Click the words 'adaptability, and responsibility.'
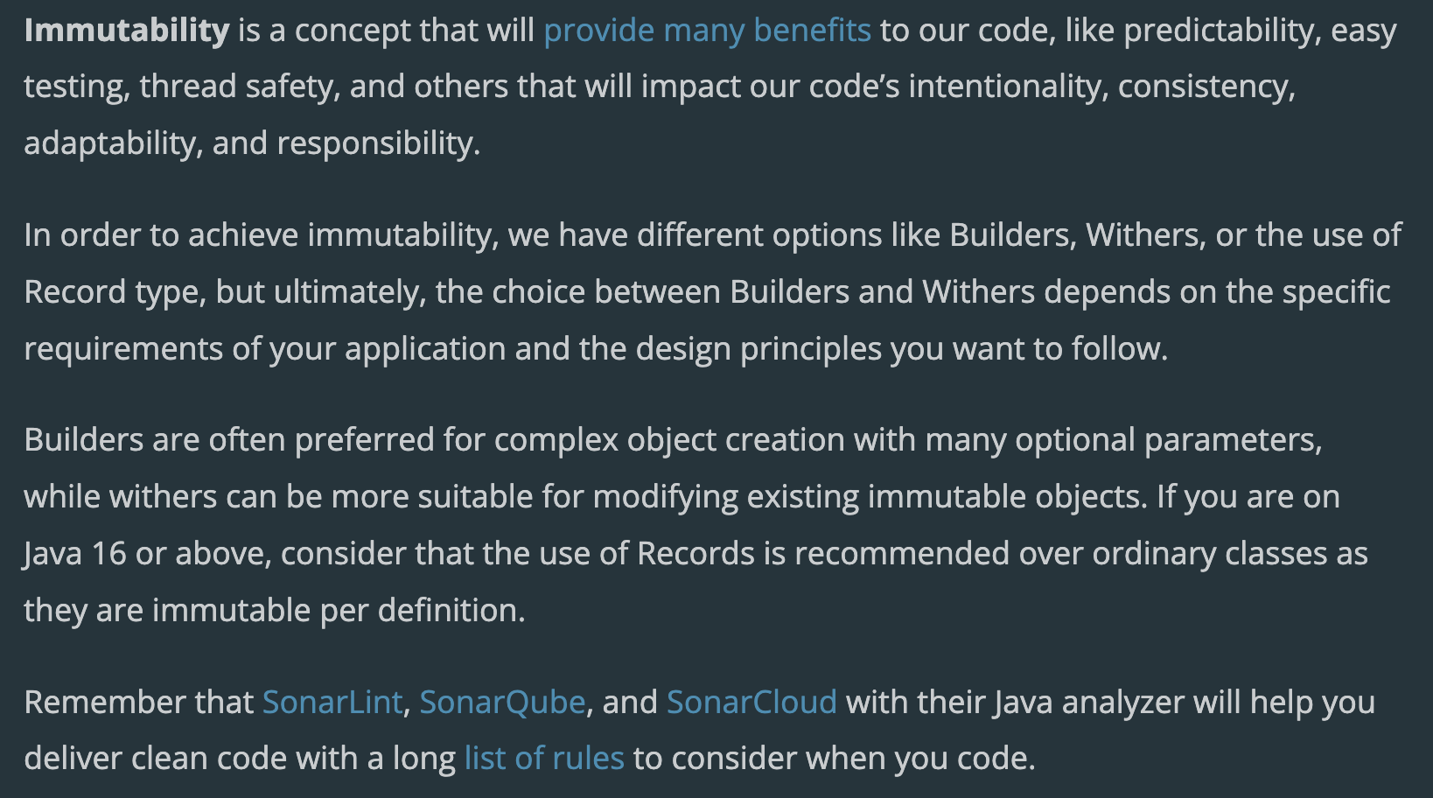This screenshot has width=1433, height=798. (x=252, y=143)
